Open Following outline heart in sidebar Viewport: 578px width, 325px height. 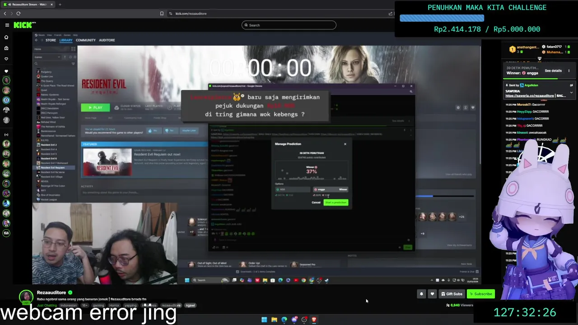6,59
